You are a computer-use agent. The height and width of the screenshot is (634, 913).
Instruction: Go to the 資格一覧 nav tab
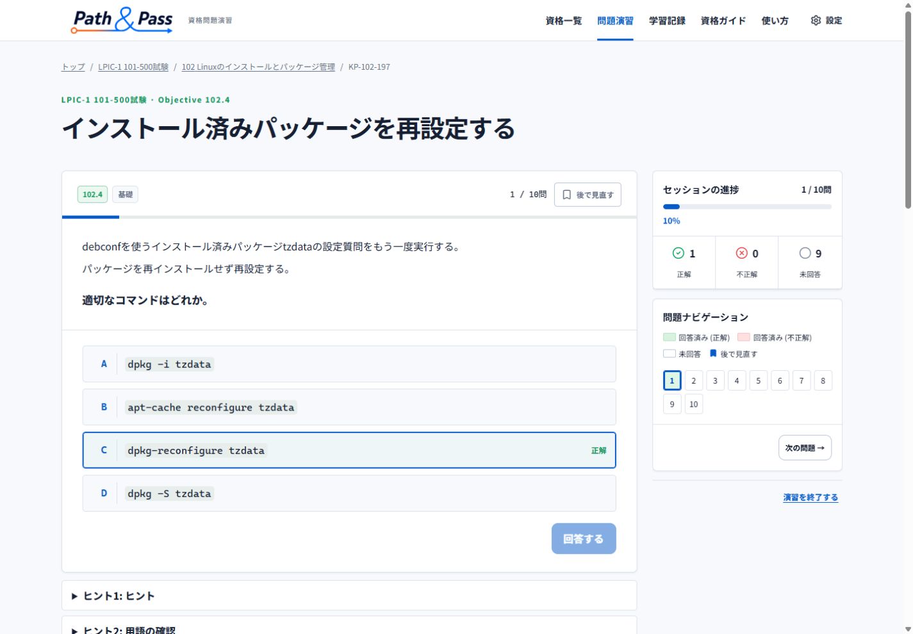564,20
